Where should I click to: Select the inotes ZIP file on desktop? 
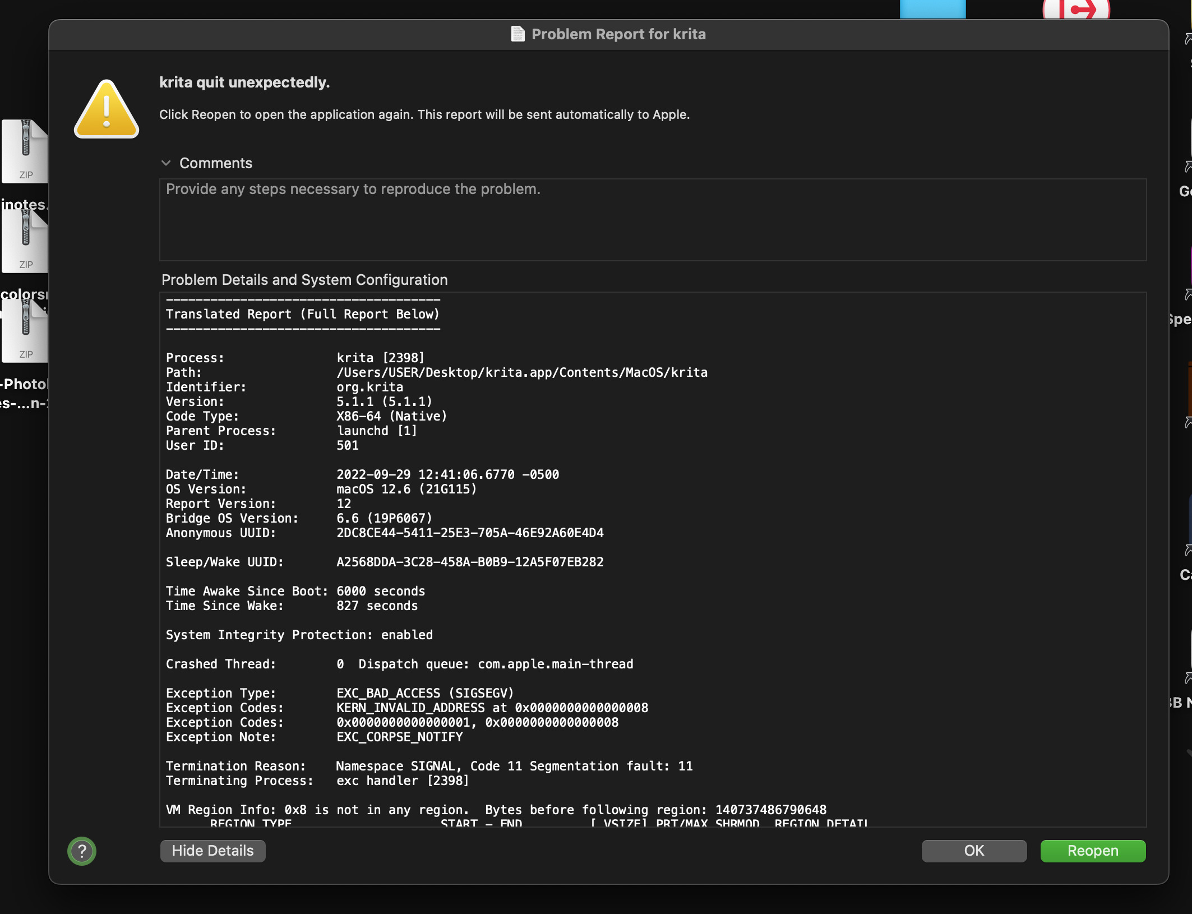tap(25, 151)
